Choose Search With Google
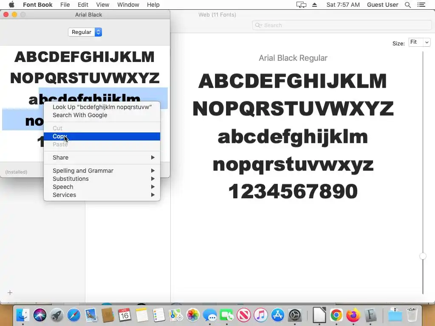 click(x=102, y=115)
